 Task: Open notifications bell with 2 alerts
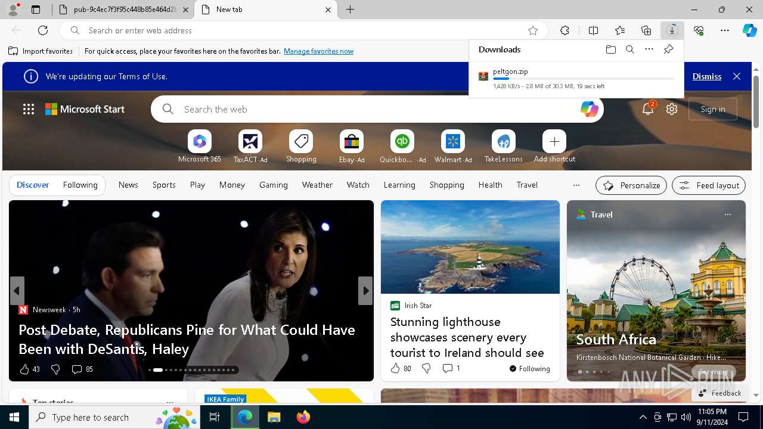coord(648,109)
